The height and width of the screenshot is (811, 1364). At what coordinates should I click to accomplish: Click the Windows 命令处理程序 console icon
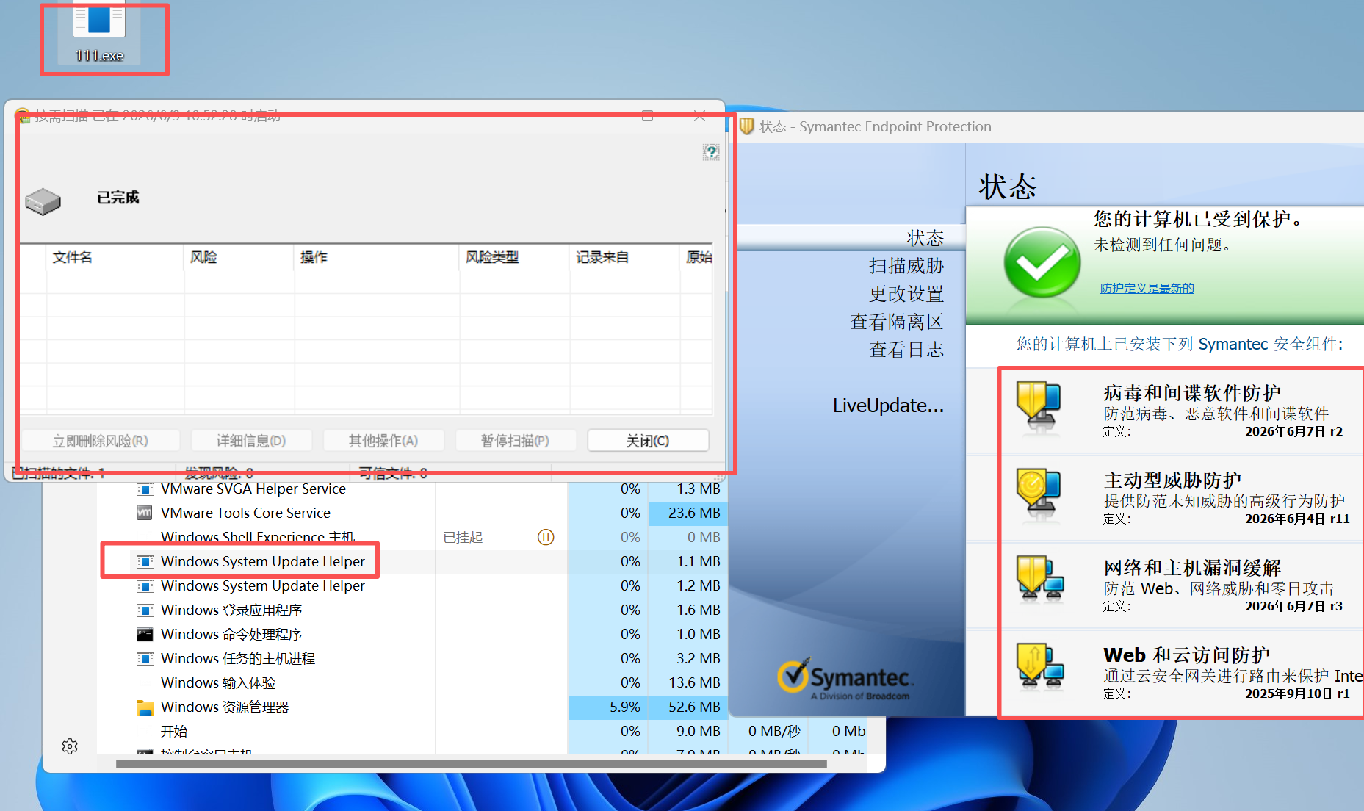click(x=145, y=635)
